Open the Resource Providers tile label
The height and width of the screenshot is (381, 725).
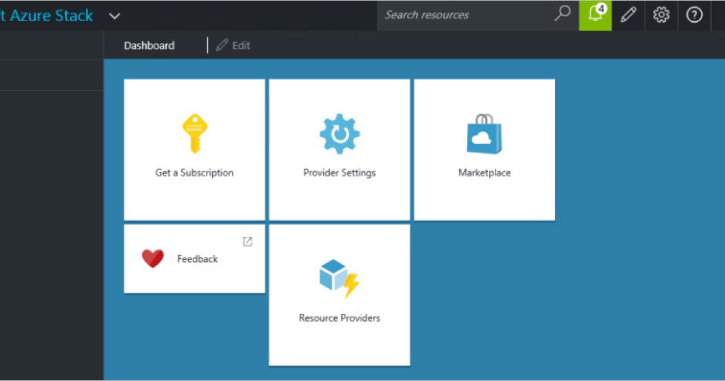340,318
